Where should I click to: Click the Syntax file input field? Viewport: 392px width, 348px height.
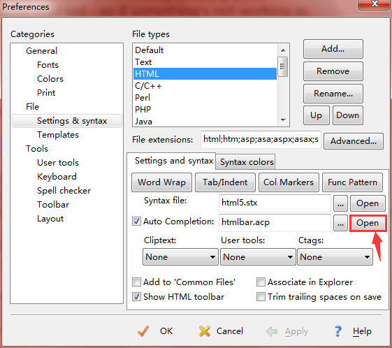275,203
